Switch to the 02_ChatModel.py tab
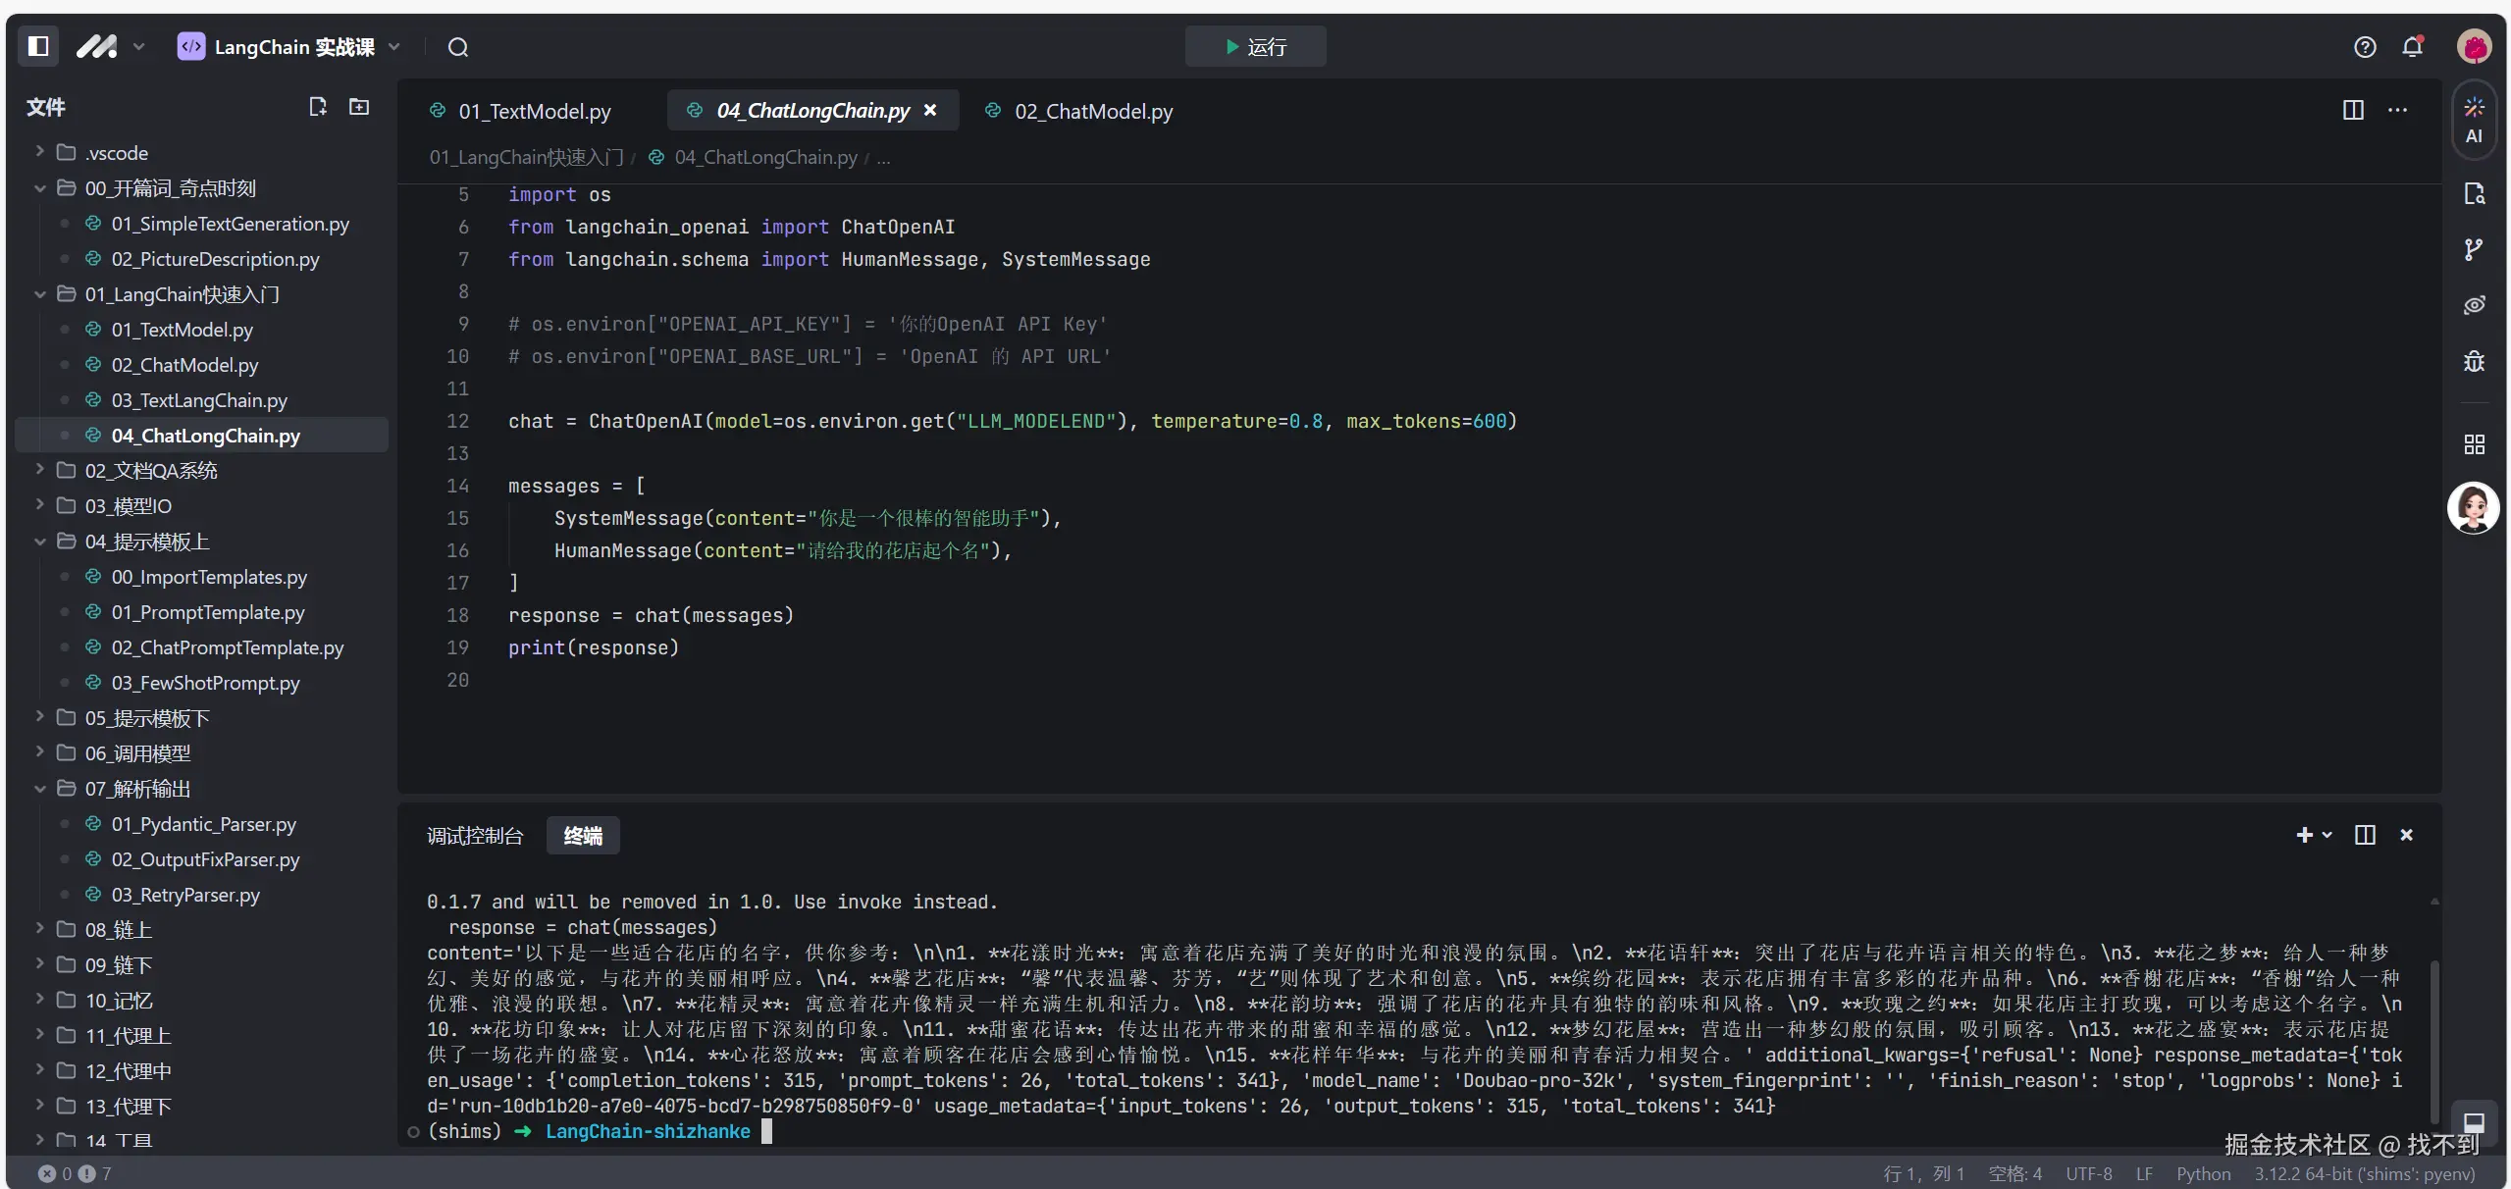The image size is (2511, 1189). click(x=1093, y=111)
